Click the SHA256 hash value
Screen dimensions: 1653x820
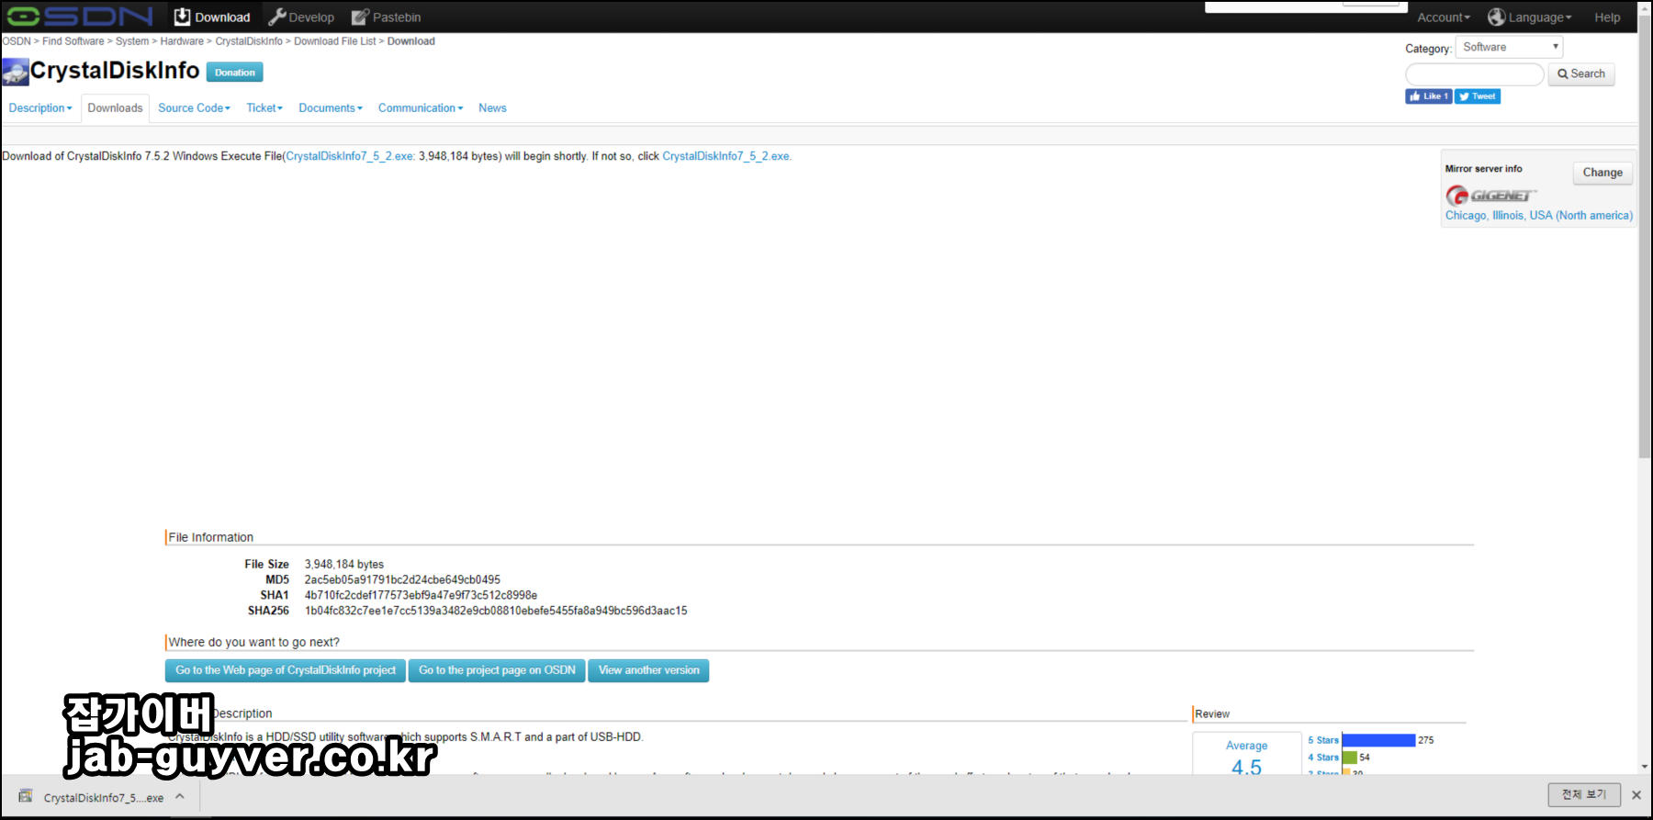tap(496, 611)
